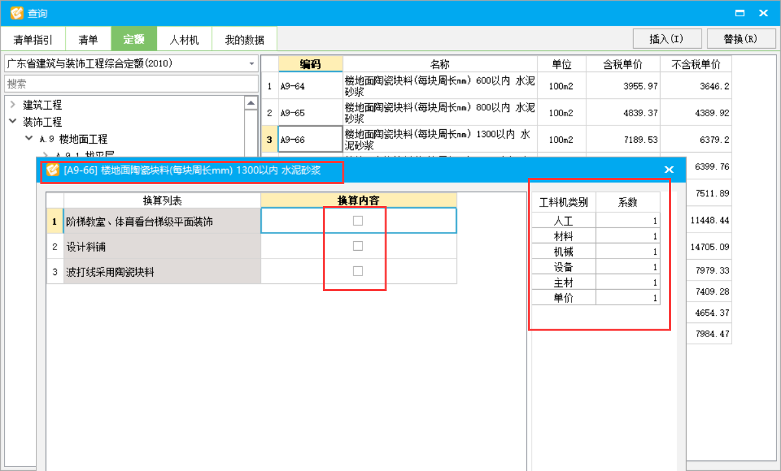Click the 查询 window app icon
781x471 pixels.
[16, 13]
